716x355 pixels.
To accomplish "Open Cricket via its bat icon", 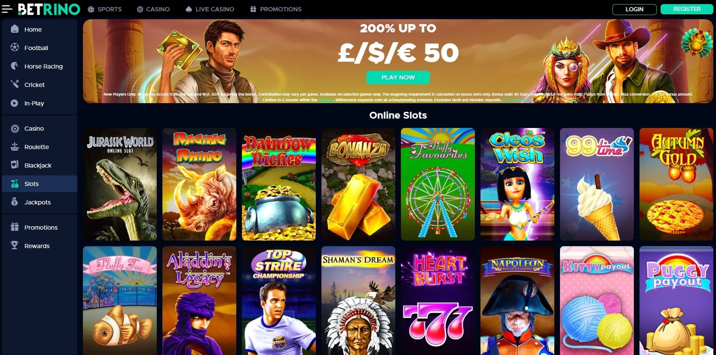I will tap(15, 84).
